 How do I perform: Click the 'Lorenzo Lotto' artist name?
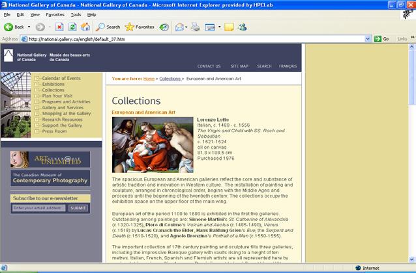213,120
